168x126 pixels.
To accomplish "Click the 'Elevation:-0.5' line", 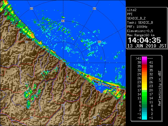I will (140, 31).
